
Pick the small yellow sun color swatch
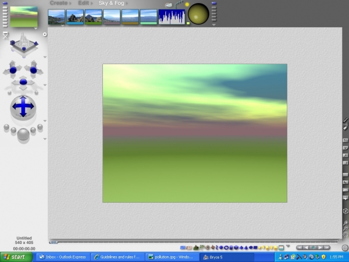[x=188, y=23]
